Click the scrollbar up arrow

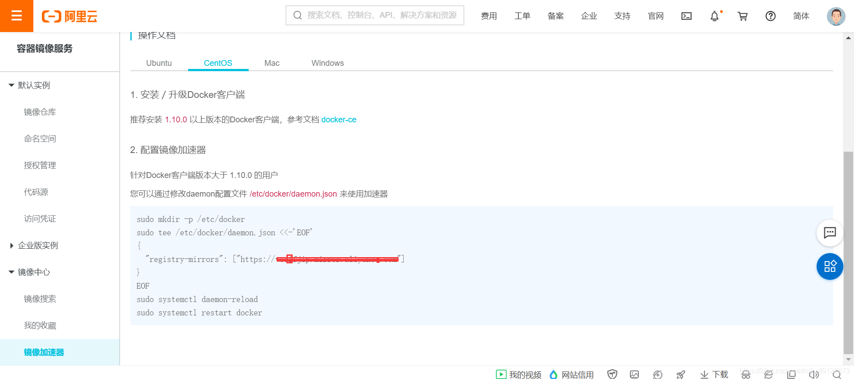(848, 38)
